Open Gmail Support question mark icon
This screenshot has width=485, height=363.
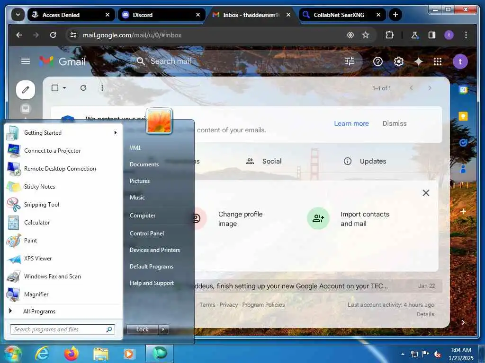[x=377, y=61]
